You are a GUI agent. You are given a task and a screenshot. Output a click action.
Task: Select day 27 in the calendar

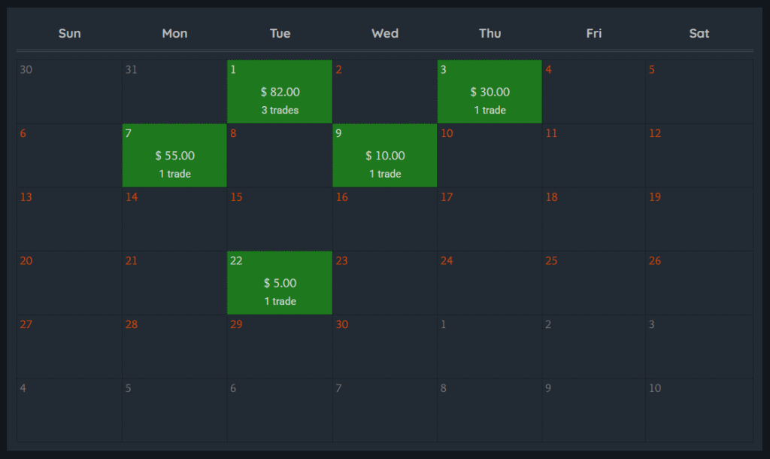point(69,346)
